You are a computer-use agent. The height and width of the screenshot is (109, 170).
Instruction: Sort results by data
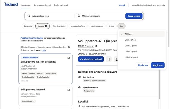44,50
